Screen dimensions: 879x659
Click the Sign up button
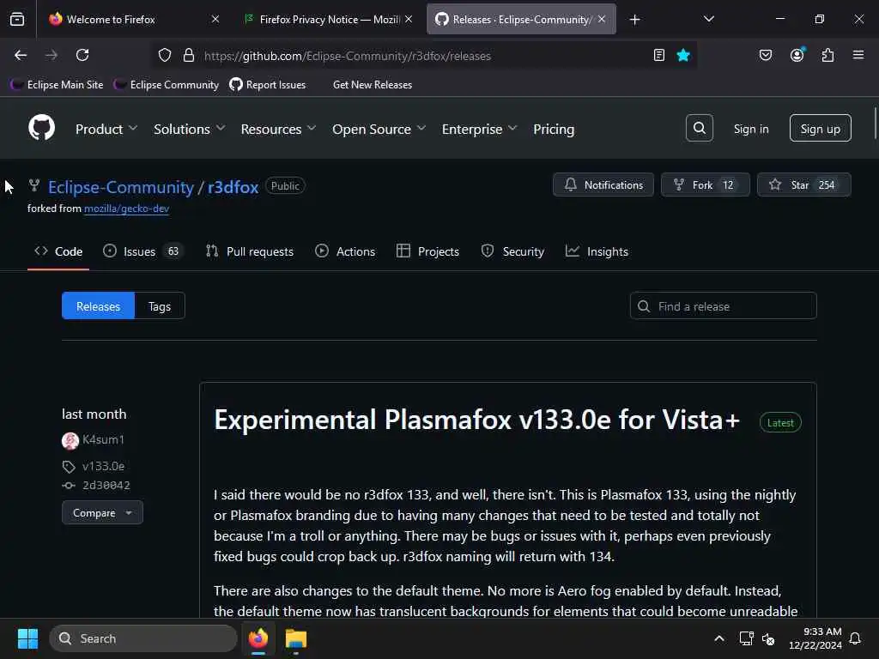(x=820, y=129)
